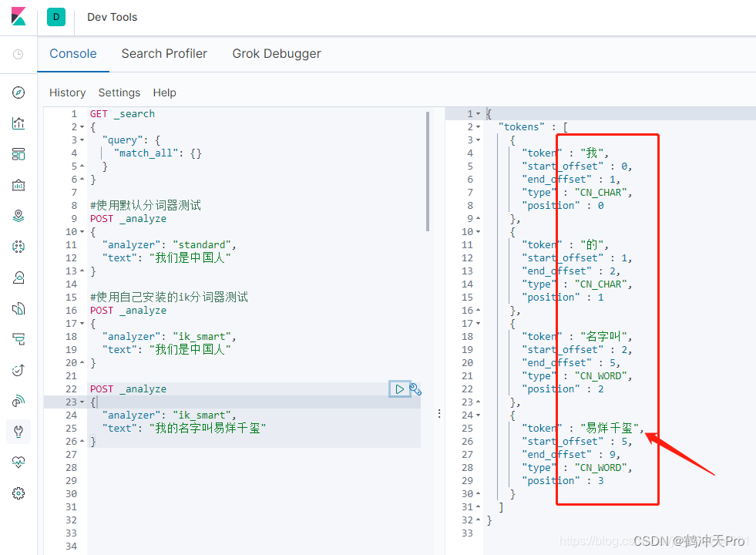Screen dimensions: 756x555
Task: Open the console Settings
Action: [119, 92]
